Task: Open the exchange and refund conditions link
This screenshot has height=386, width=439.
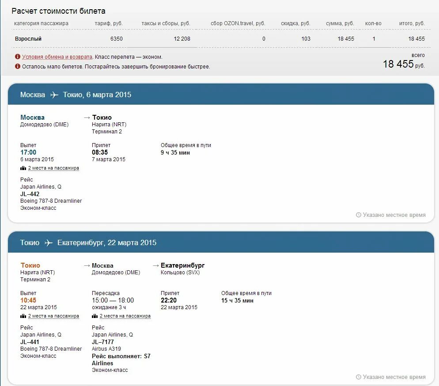Action: pyautogui.click(x=57, y=57)
